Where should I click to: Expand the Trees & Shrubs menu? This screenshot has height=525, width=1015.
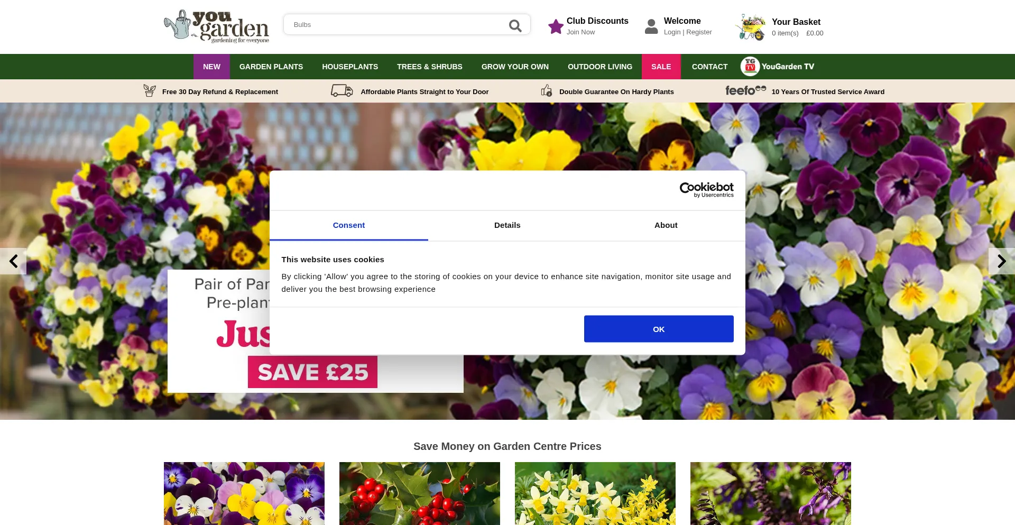tap(429, 67)
